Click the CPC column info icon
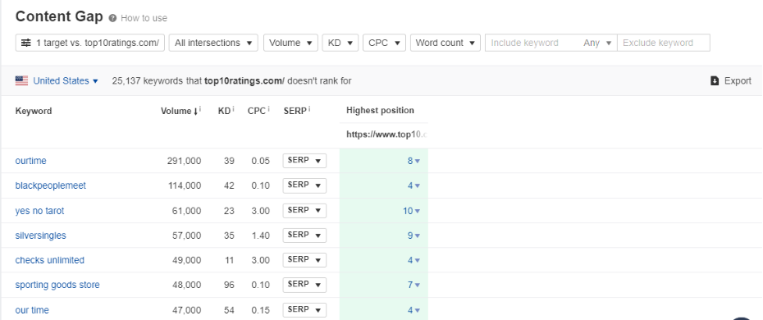This screenshot has width=763, height=320. point(268,109)
